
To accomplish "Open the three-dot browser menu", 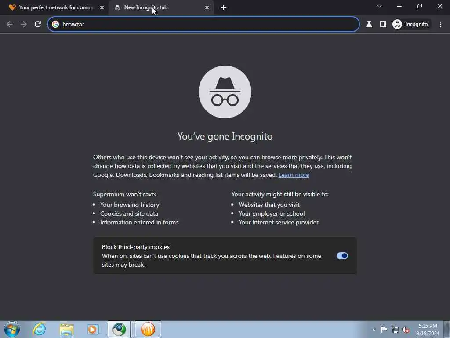I will click(x=440, y=25).
